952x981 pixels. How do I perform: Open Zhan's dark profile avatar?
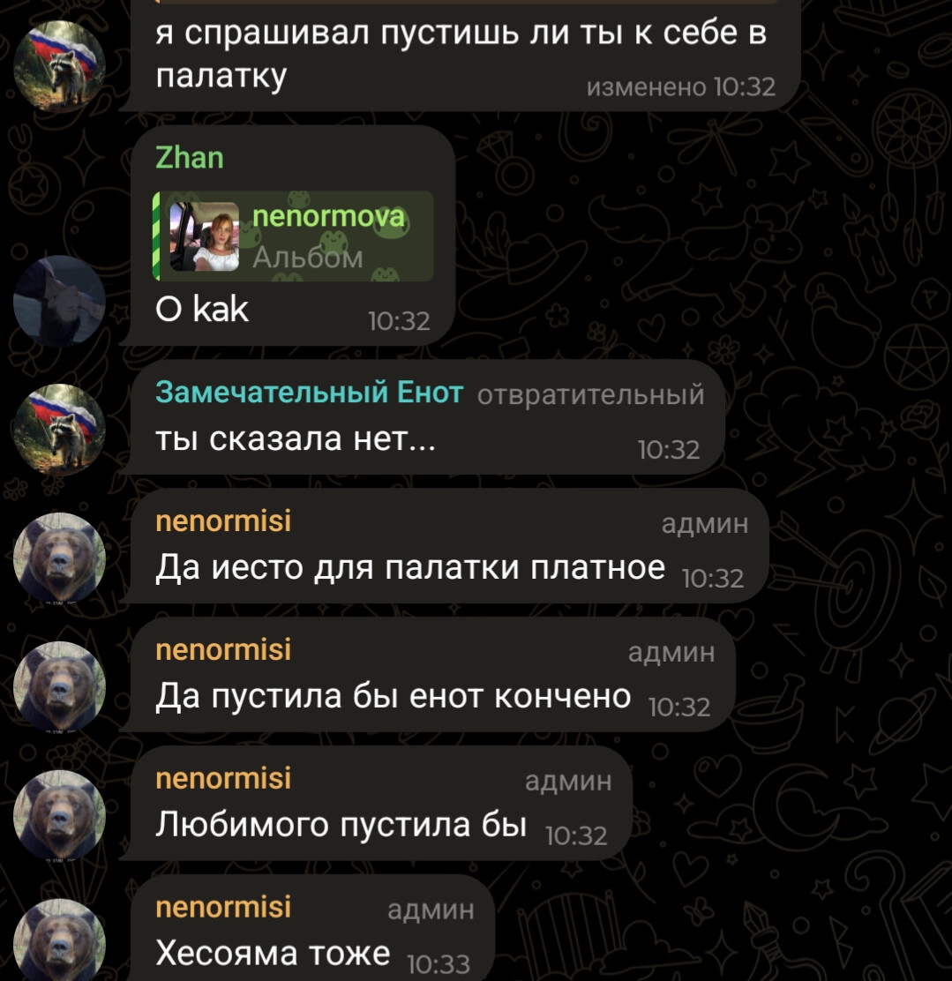(x=59, y=301)
